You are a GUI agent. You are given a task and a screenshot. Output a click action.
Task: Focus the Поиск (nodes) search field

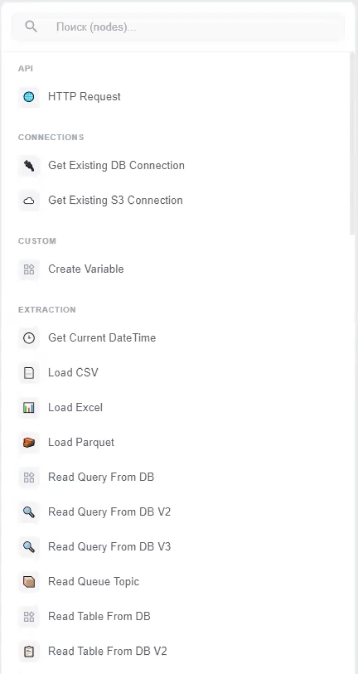pos(178,27)
